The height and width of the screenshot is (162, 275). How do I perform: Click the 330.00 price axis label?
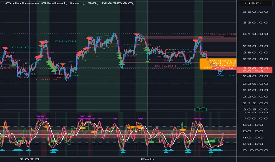[255, 23]
